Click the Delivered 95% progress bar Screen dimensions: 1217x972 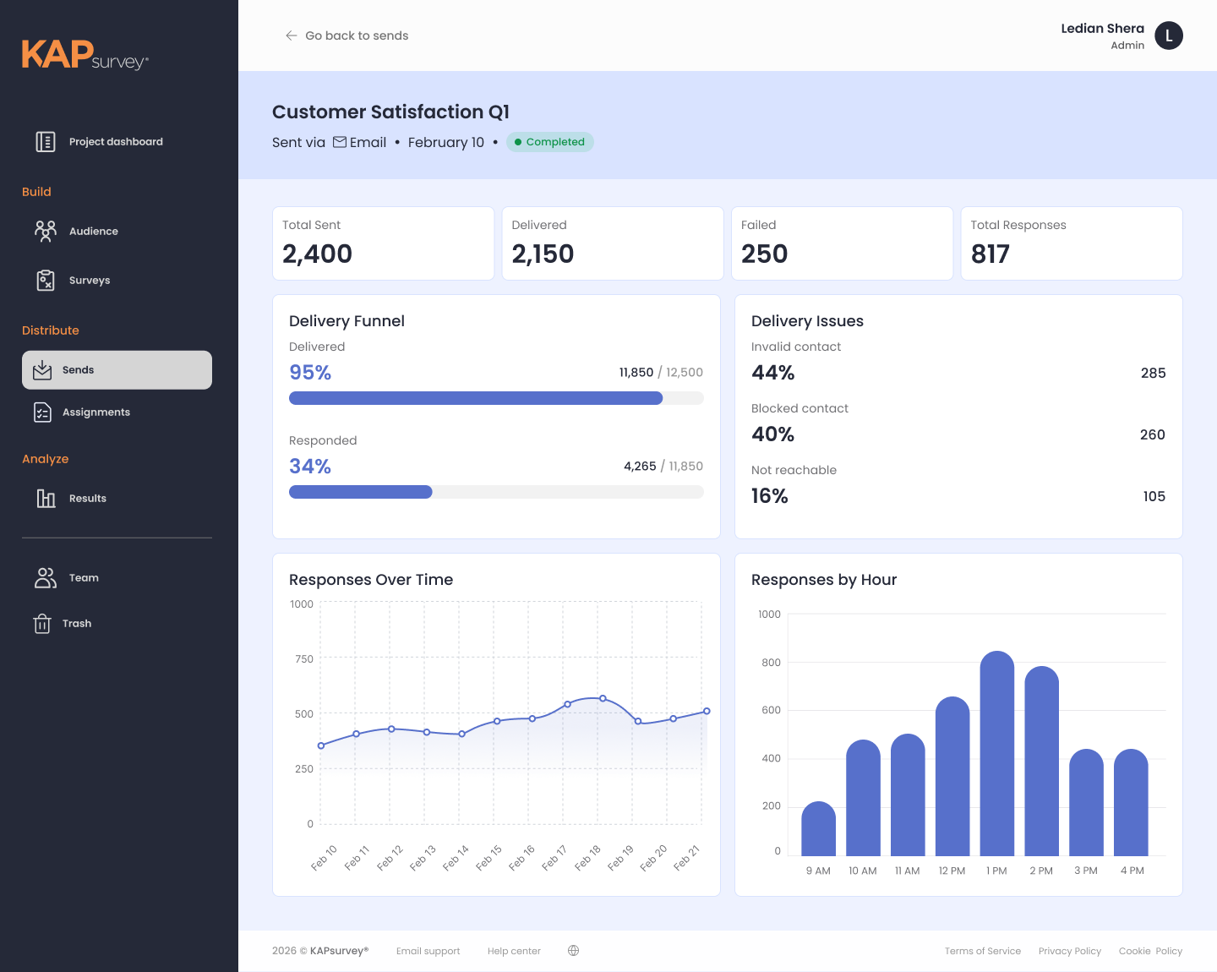pos(496,398)
